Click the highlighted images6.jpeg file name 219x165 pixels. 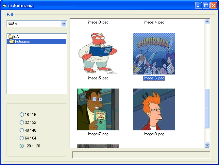pyautogui.click(x=154, y=78)
